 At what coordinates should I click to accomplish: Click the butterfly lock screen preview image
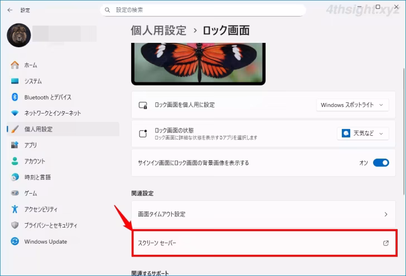click(x=198, y=62)
